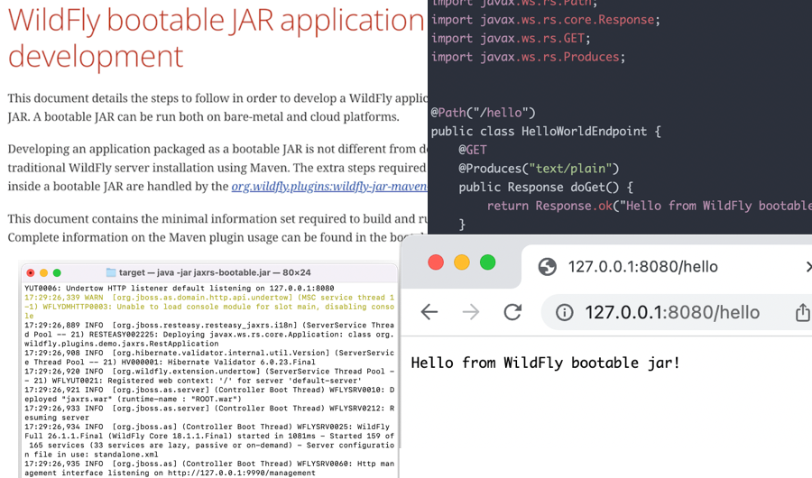This screenshot has height=478, width=812.
Task: Click the globe favicon on the browser tab
Action: [x=547, y=266]
